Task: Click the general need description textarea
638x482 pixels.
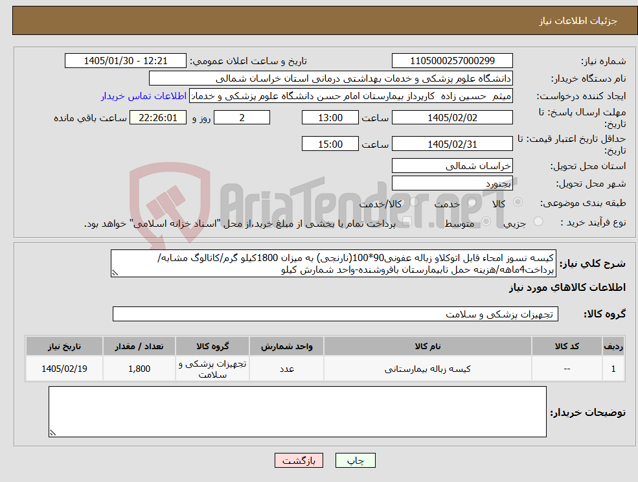Action: (333, 264)
